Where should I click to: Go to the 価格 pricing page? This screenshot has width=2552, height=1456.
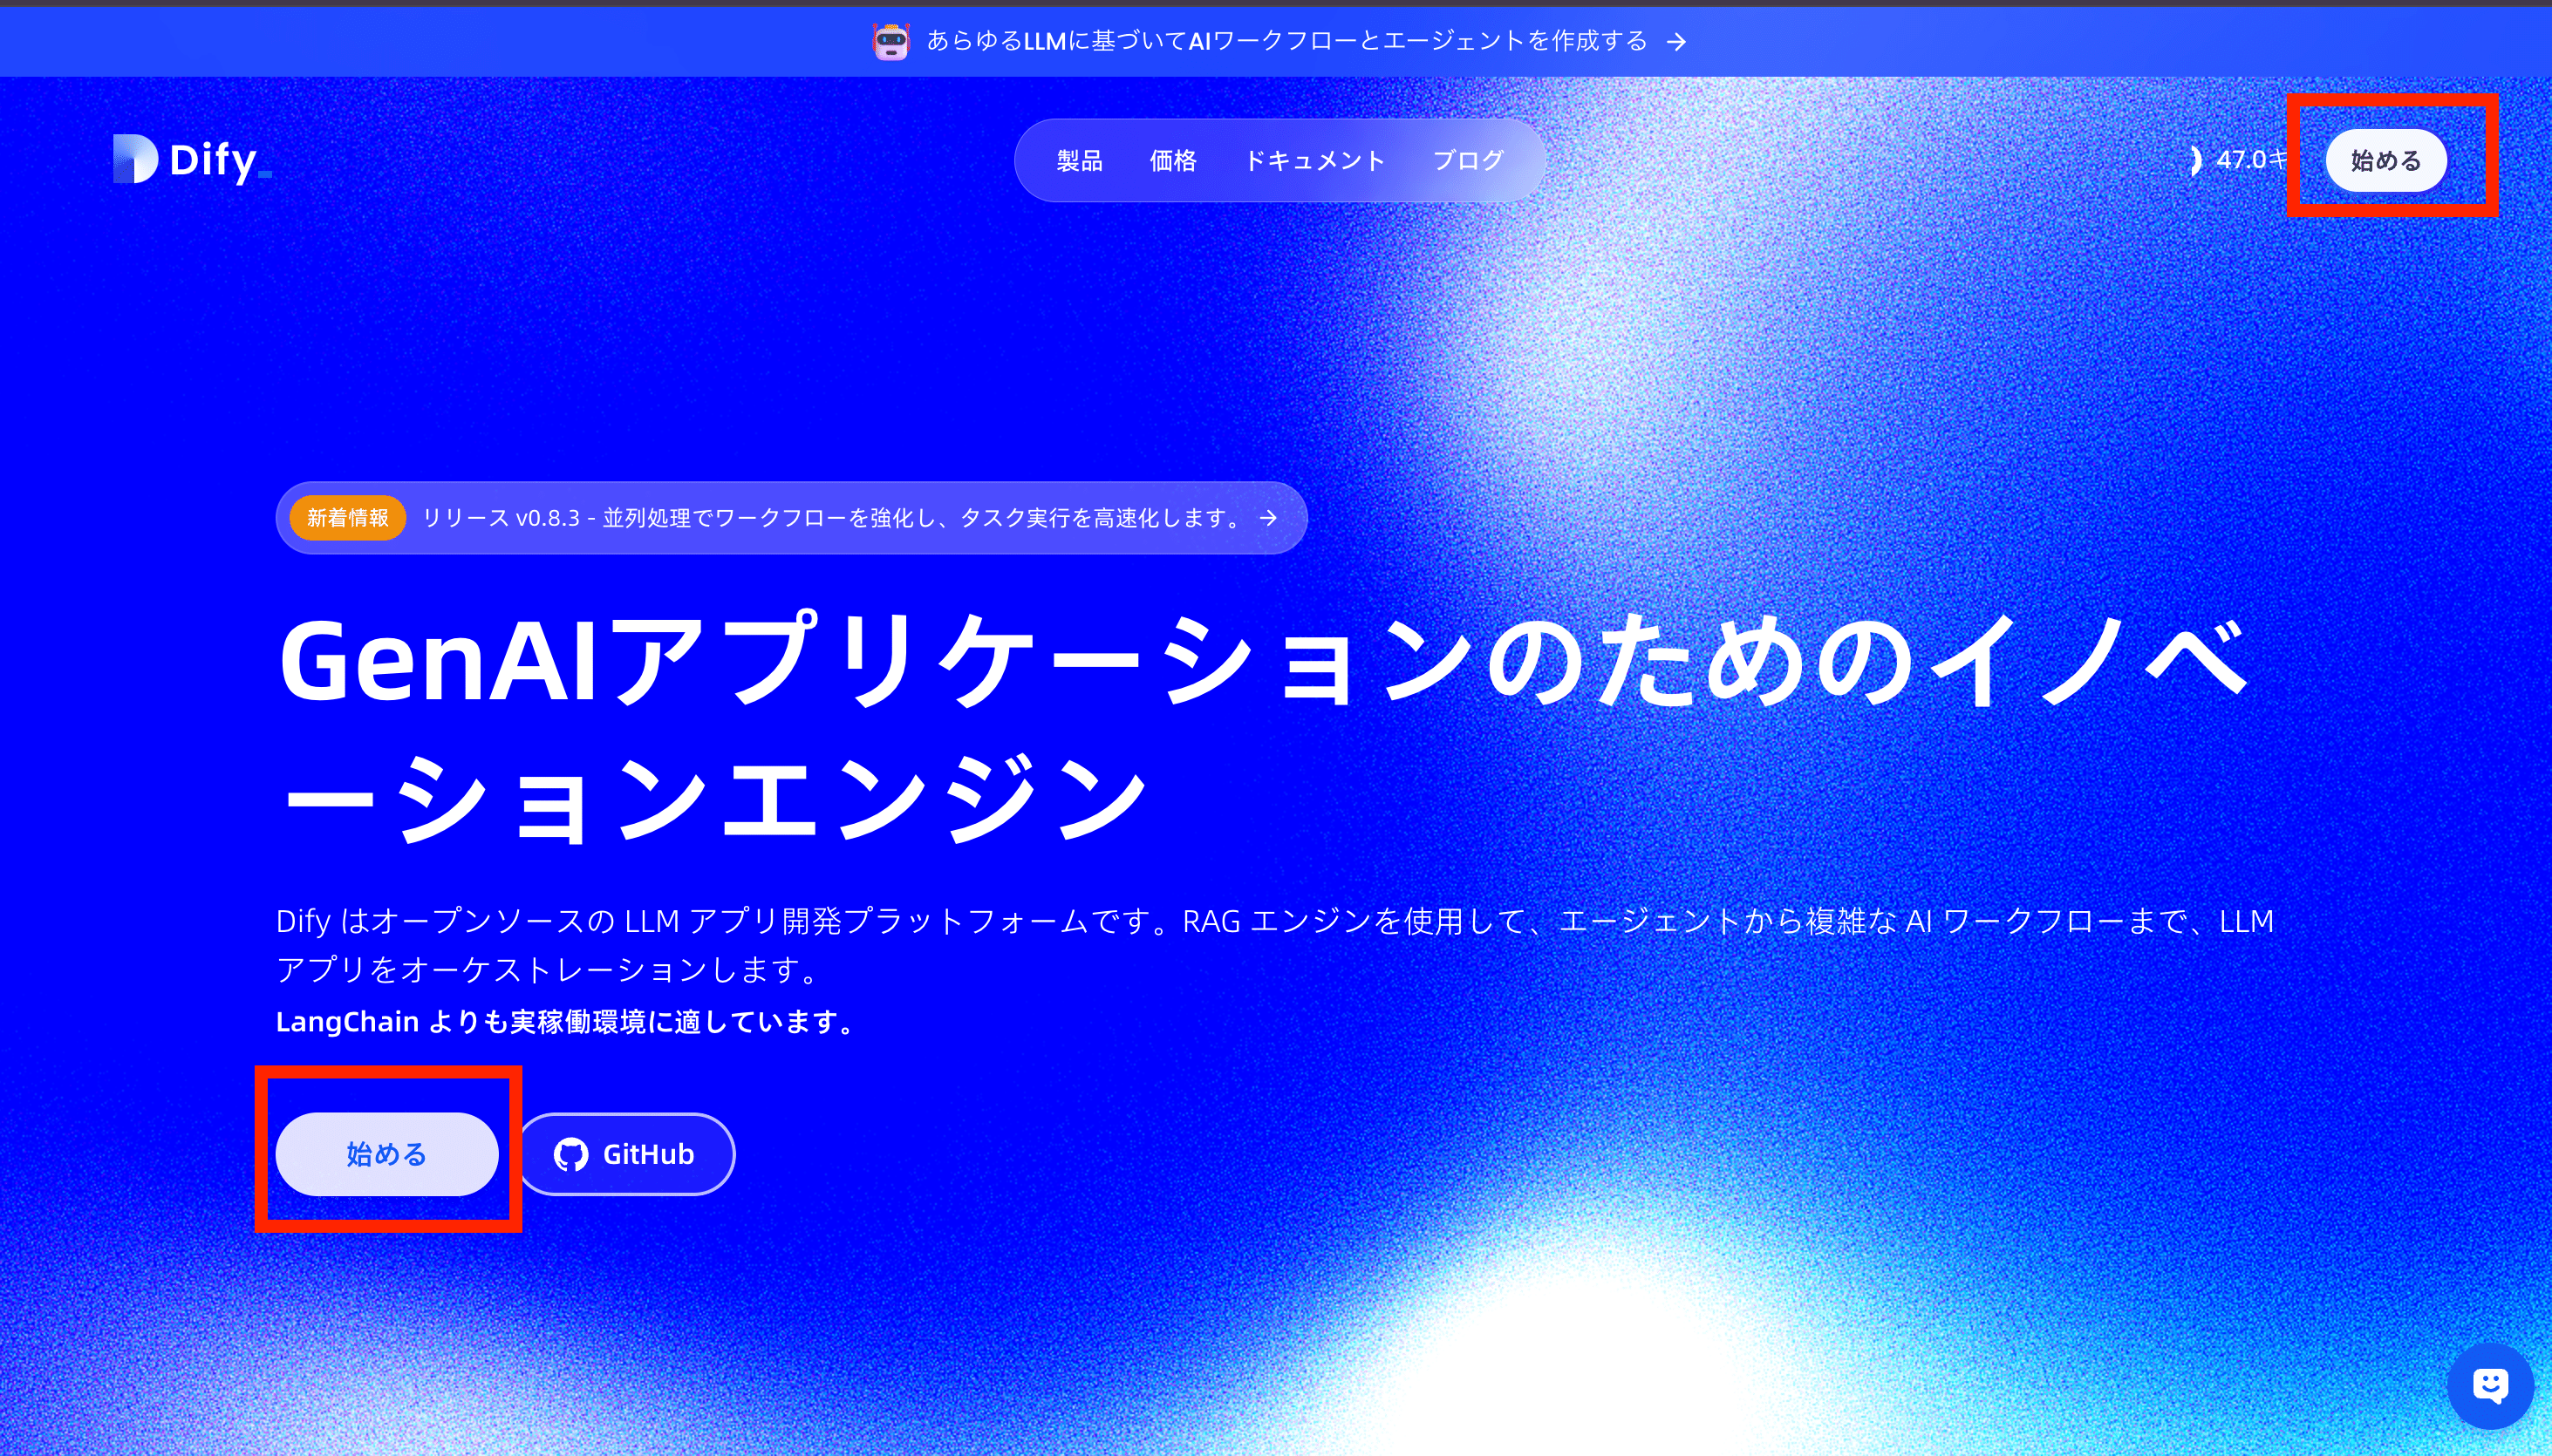[x=1172, y=161]
